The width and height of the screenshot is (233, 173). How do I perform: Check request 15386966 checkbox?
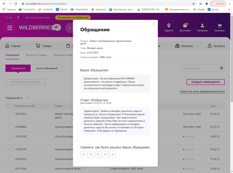point(11,127)
